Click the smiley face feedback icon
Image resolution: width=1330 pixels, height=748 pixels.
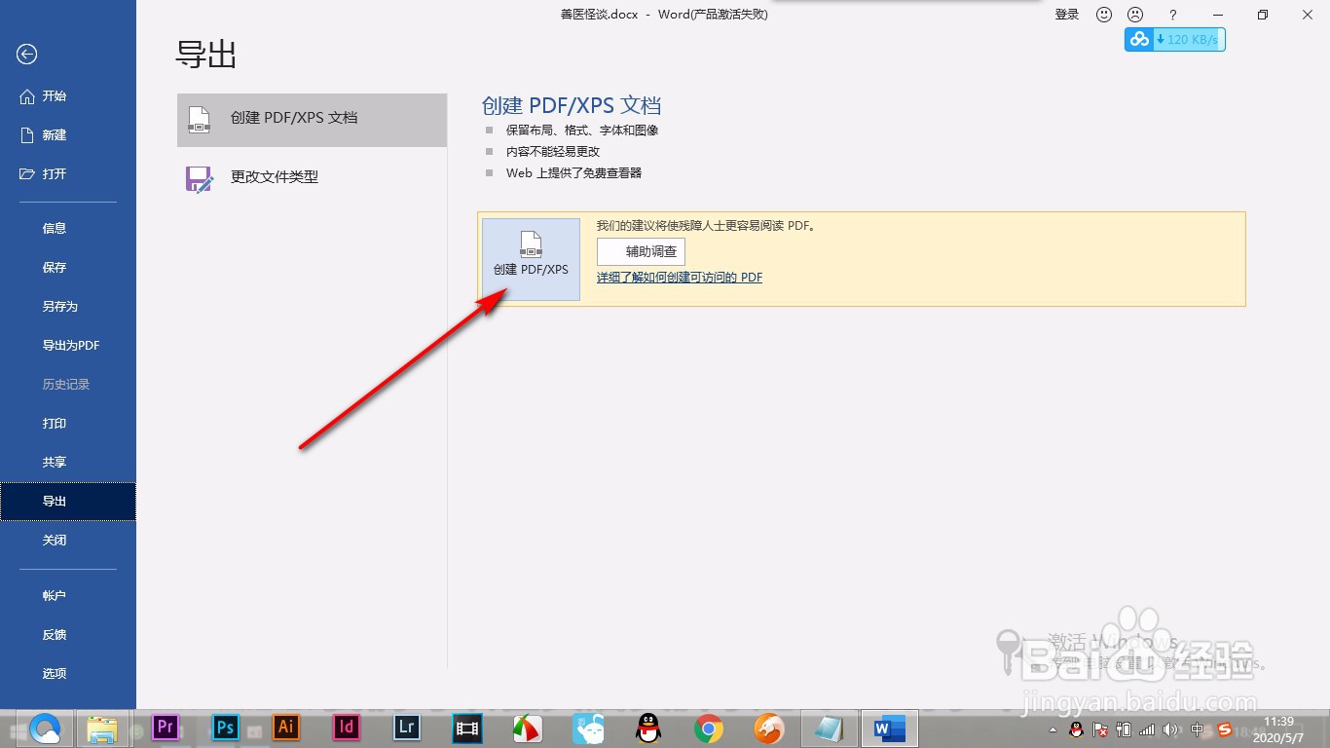point(1104,15)
